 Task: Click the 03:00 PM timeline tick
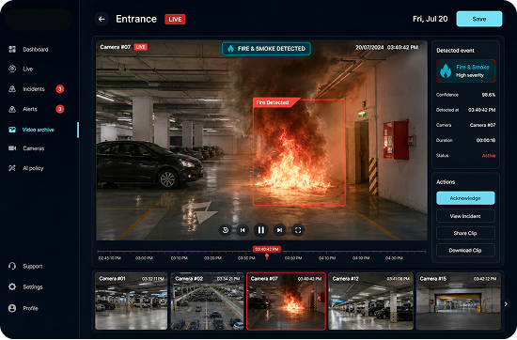(144, 258)
